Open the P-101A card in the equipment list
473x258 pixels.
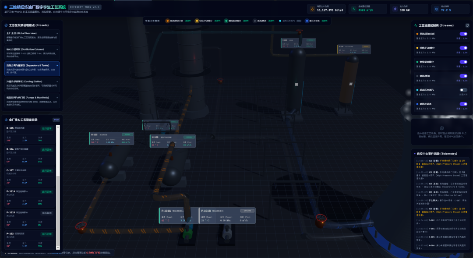click(x=30, y=198)
